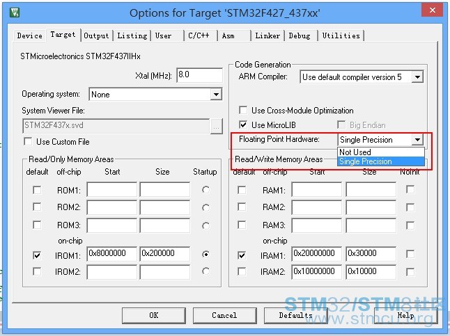Click the IRAM2 Size field 0x10000
The height and width of the screenshot is (336, 450).
[371, 272]
